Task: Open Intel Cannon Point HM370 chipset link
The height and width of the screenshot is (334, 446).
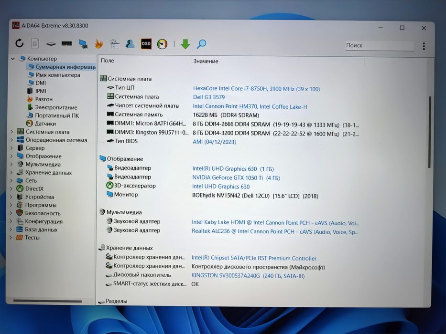Action: click(x=250, y=106)
